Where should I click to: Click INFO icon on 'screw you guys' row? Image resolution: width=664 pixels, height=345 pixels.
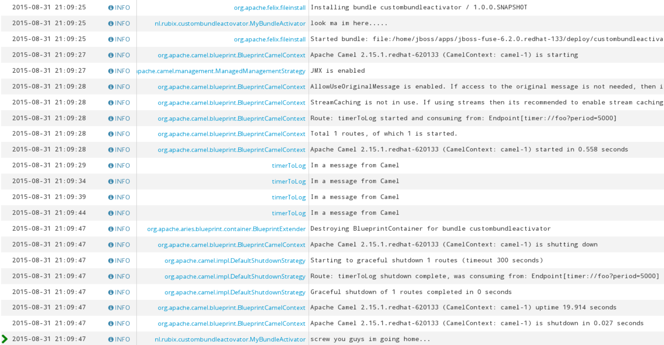click(x=111, y=339)
